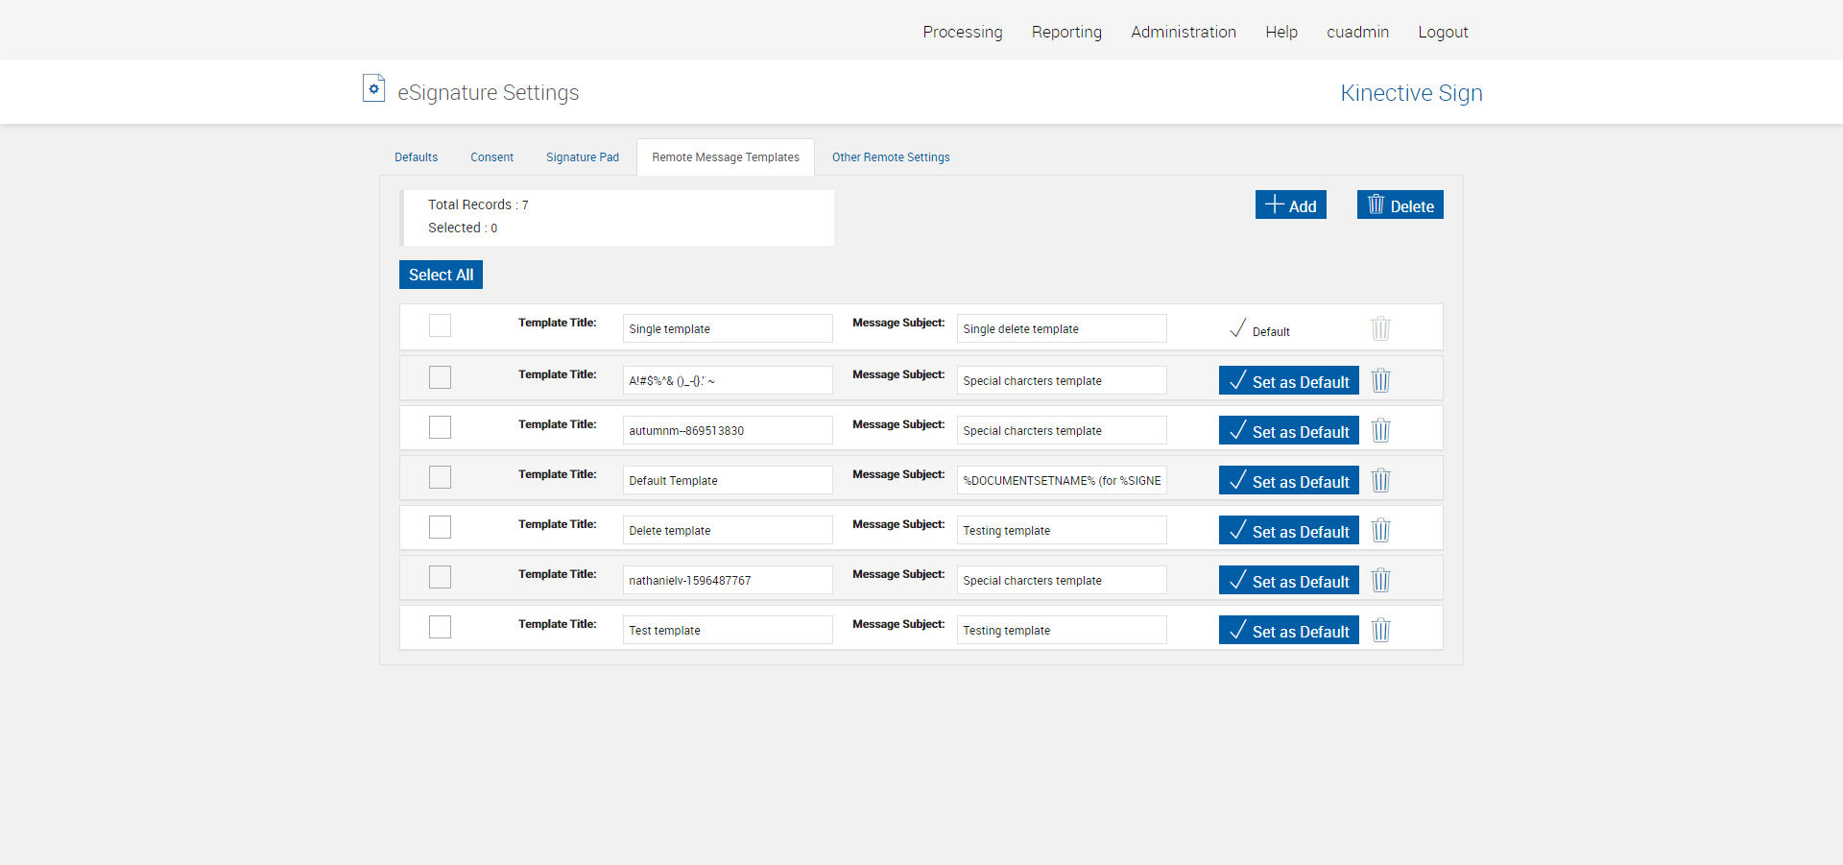
Task: Open the Administration menu
Action: [1183, 32]
